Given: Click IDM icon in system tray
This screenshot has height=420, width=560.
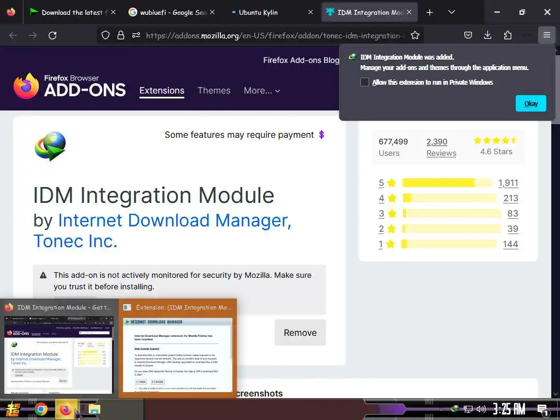Looking at the screenshot, I should point(456,409).
